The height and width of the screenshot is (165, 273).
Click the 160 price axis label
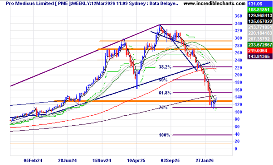[x=239, y=90]
